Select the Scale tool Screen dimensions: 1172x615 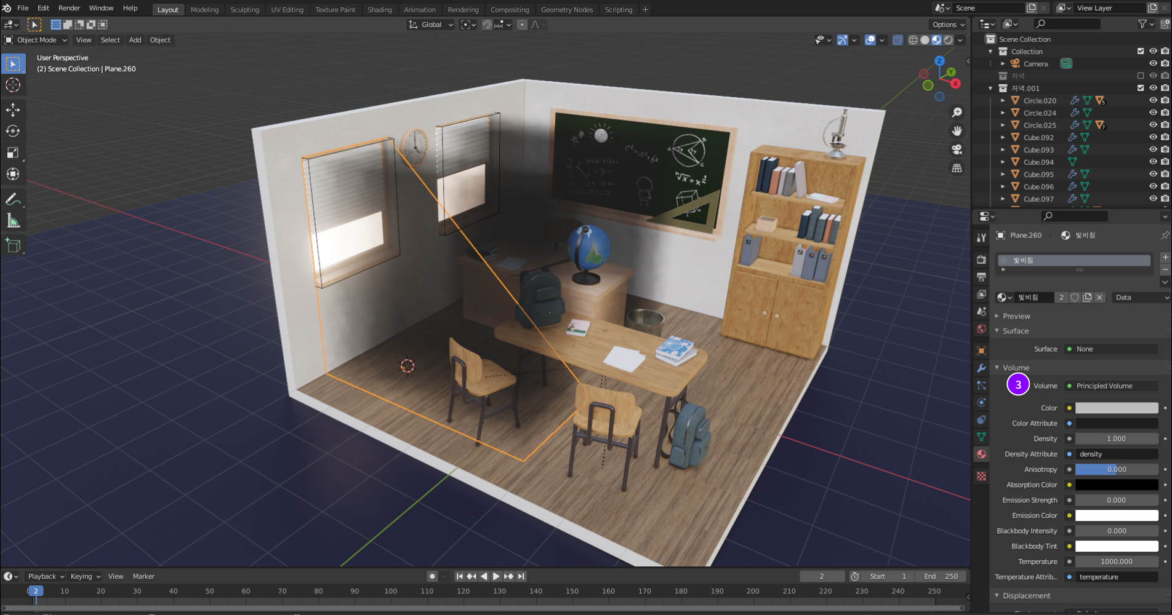coord(13,153)
